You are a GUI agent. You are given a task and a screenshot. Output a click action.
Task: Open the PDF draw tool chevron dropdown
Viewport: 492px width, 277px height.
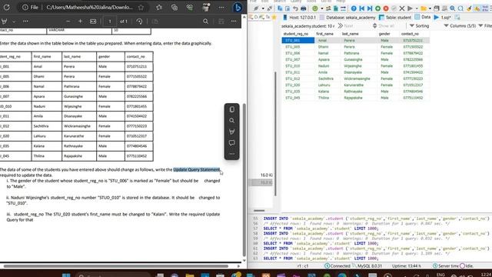[x=14, y=22]
